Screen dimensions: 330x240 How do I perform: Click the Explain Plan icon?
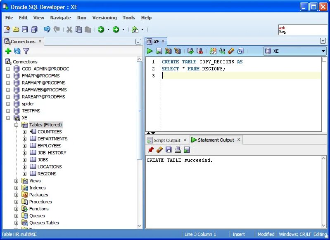tap(178, 51)
